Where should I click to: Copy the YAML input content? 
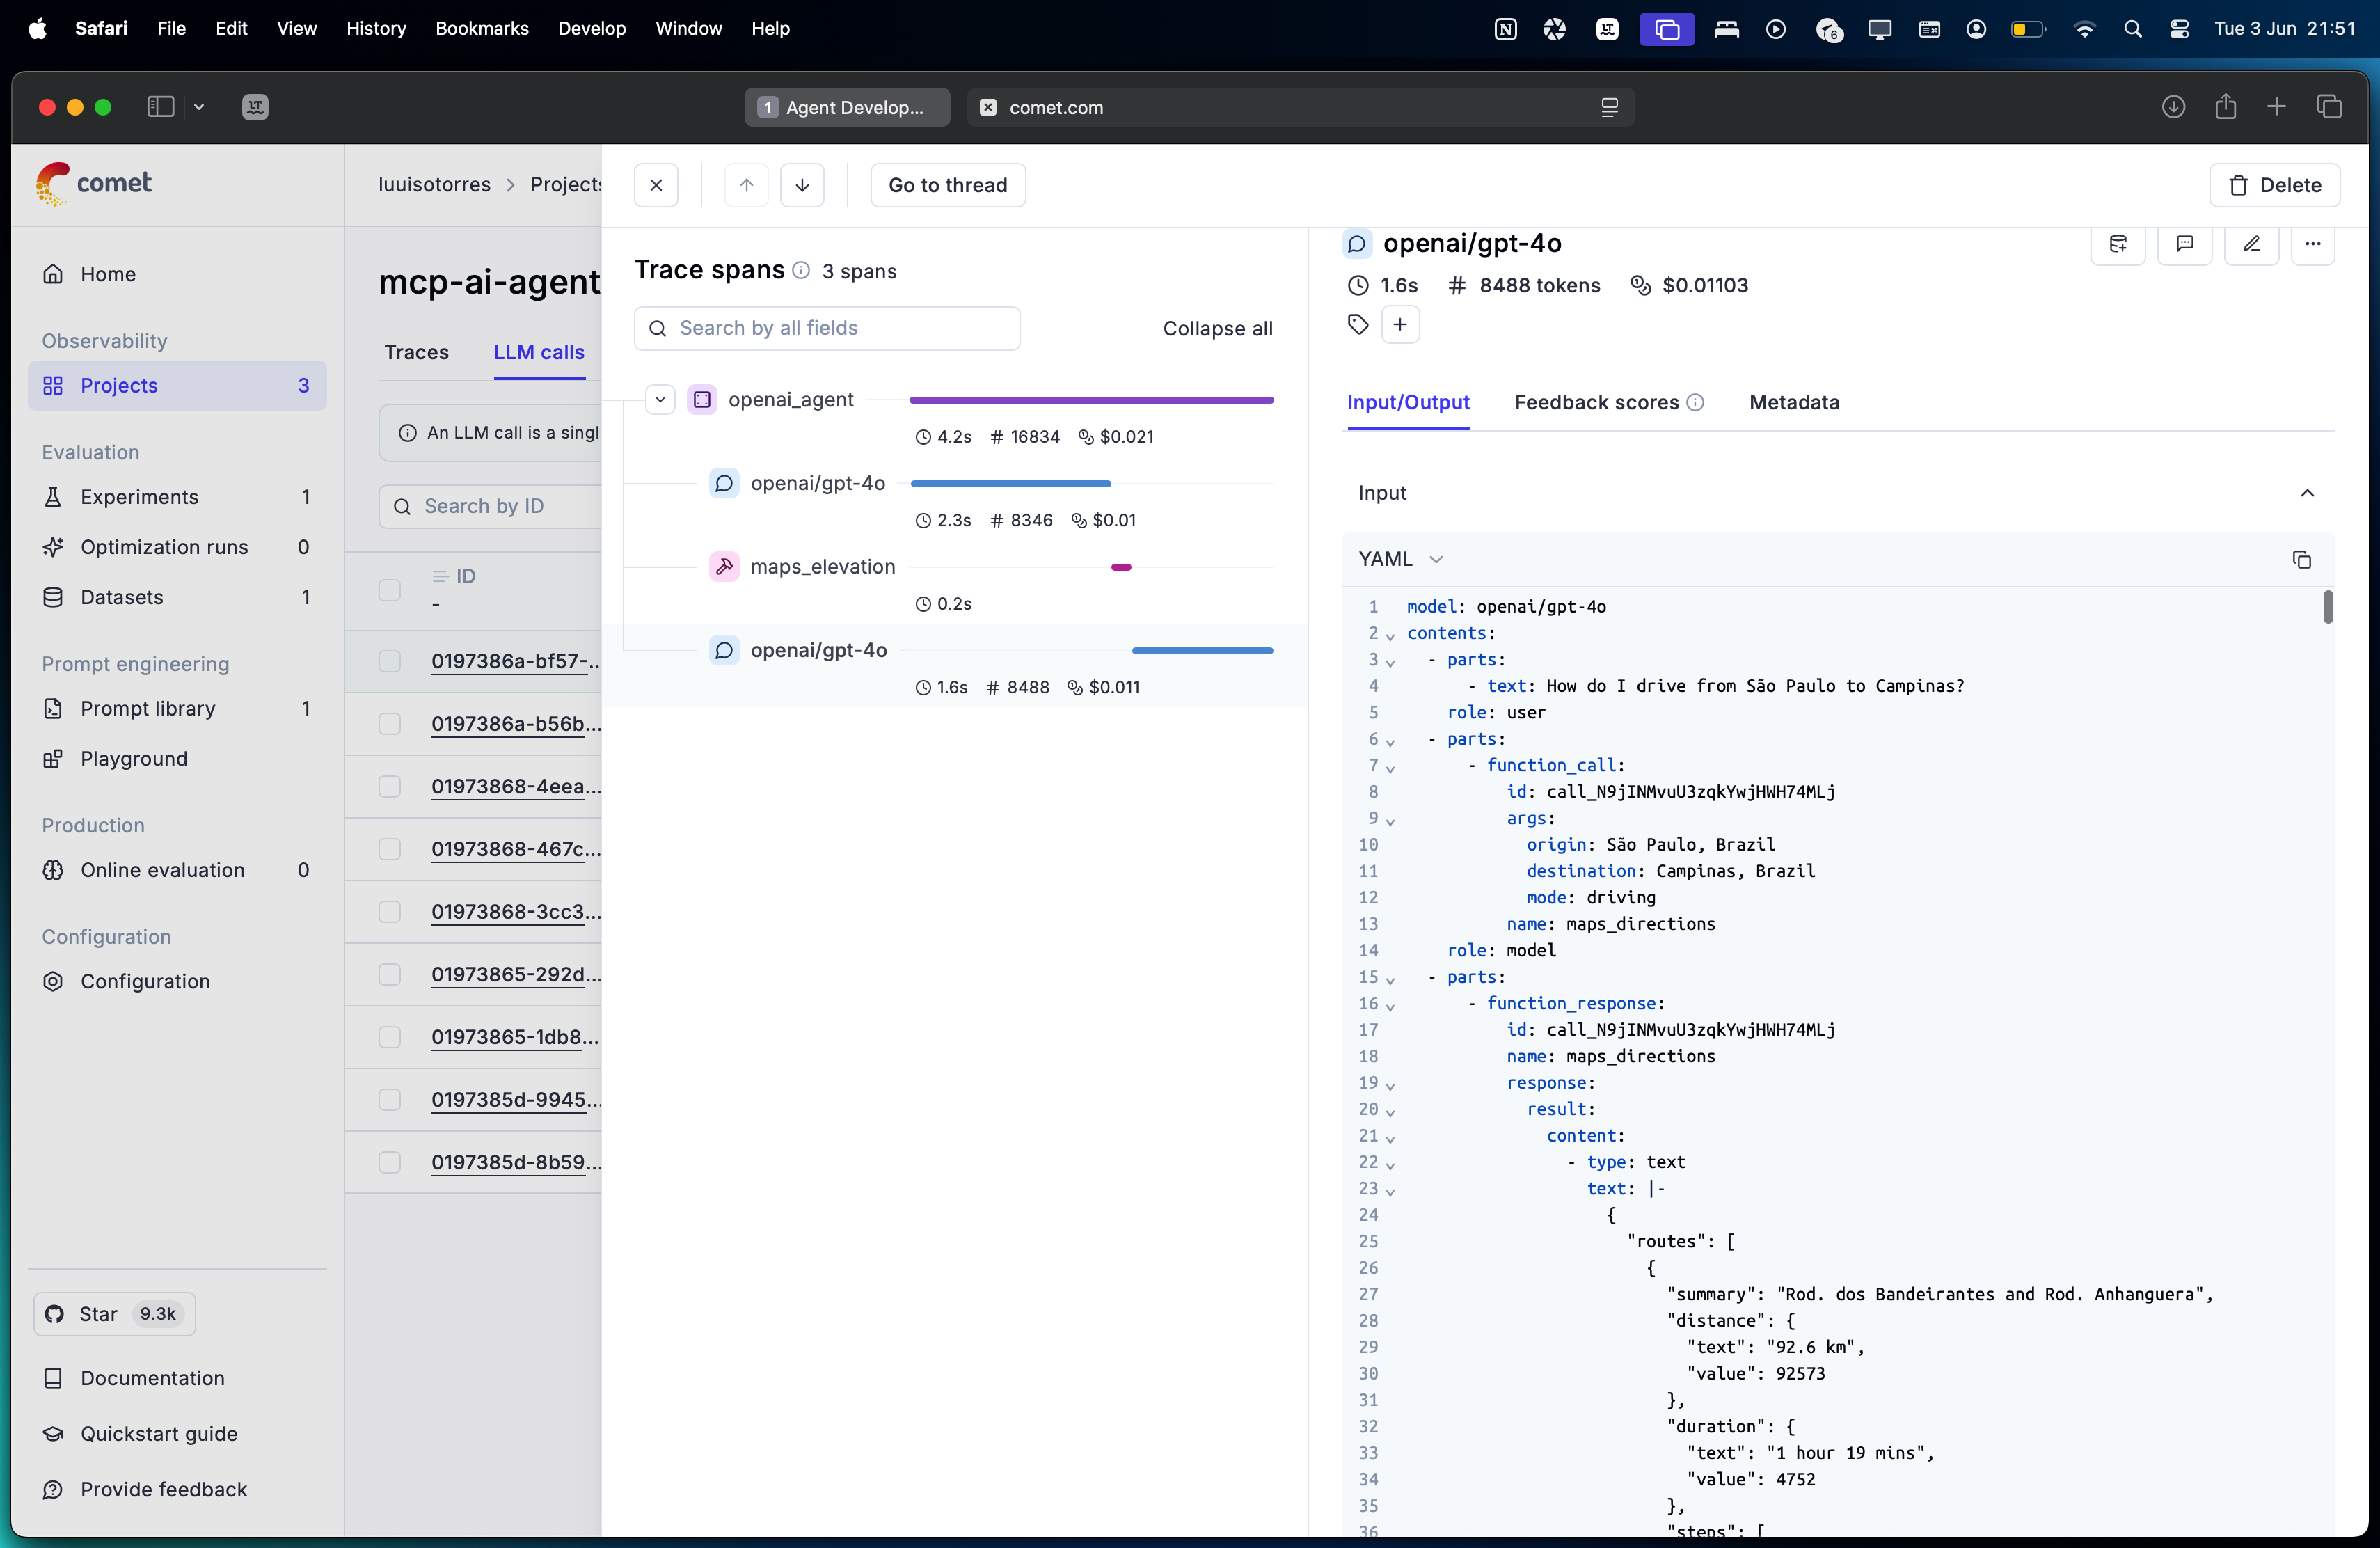click(2303, 560)
